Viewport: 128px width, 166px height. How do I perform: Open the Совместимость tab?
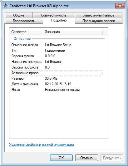[x=54, y=15]
